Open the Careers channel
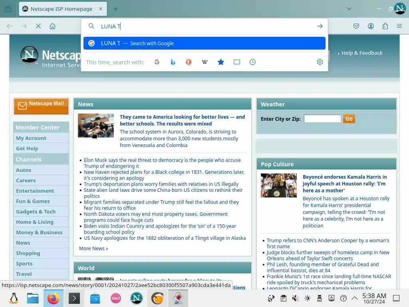This screenshot has height=307, width=409. click(x=26, y=180)
